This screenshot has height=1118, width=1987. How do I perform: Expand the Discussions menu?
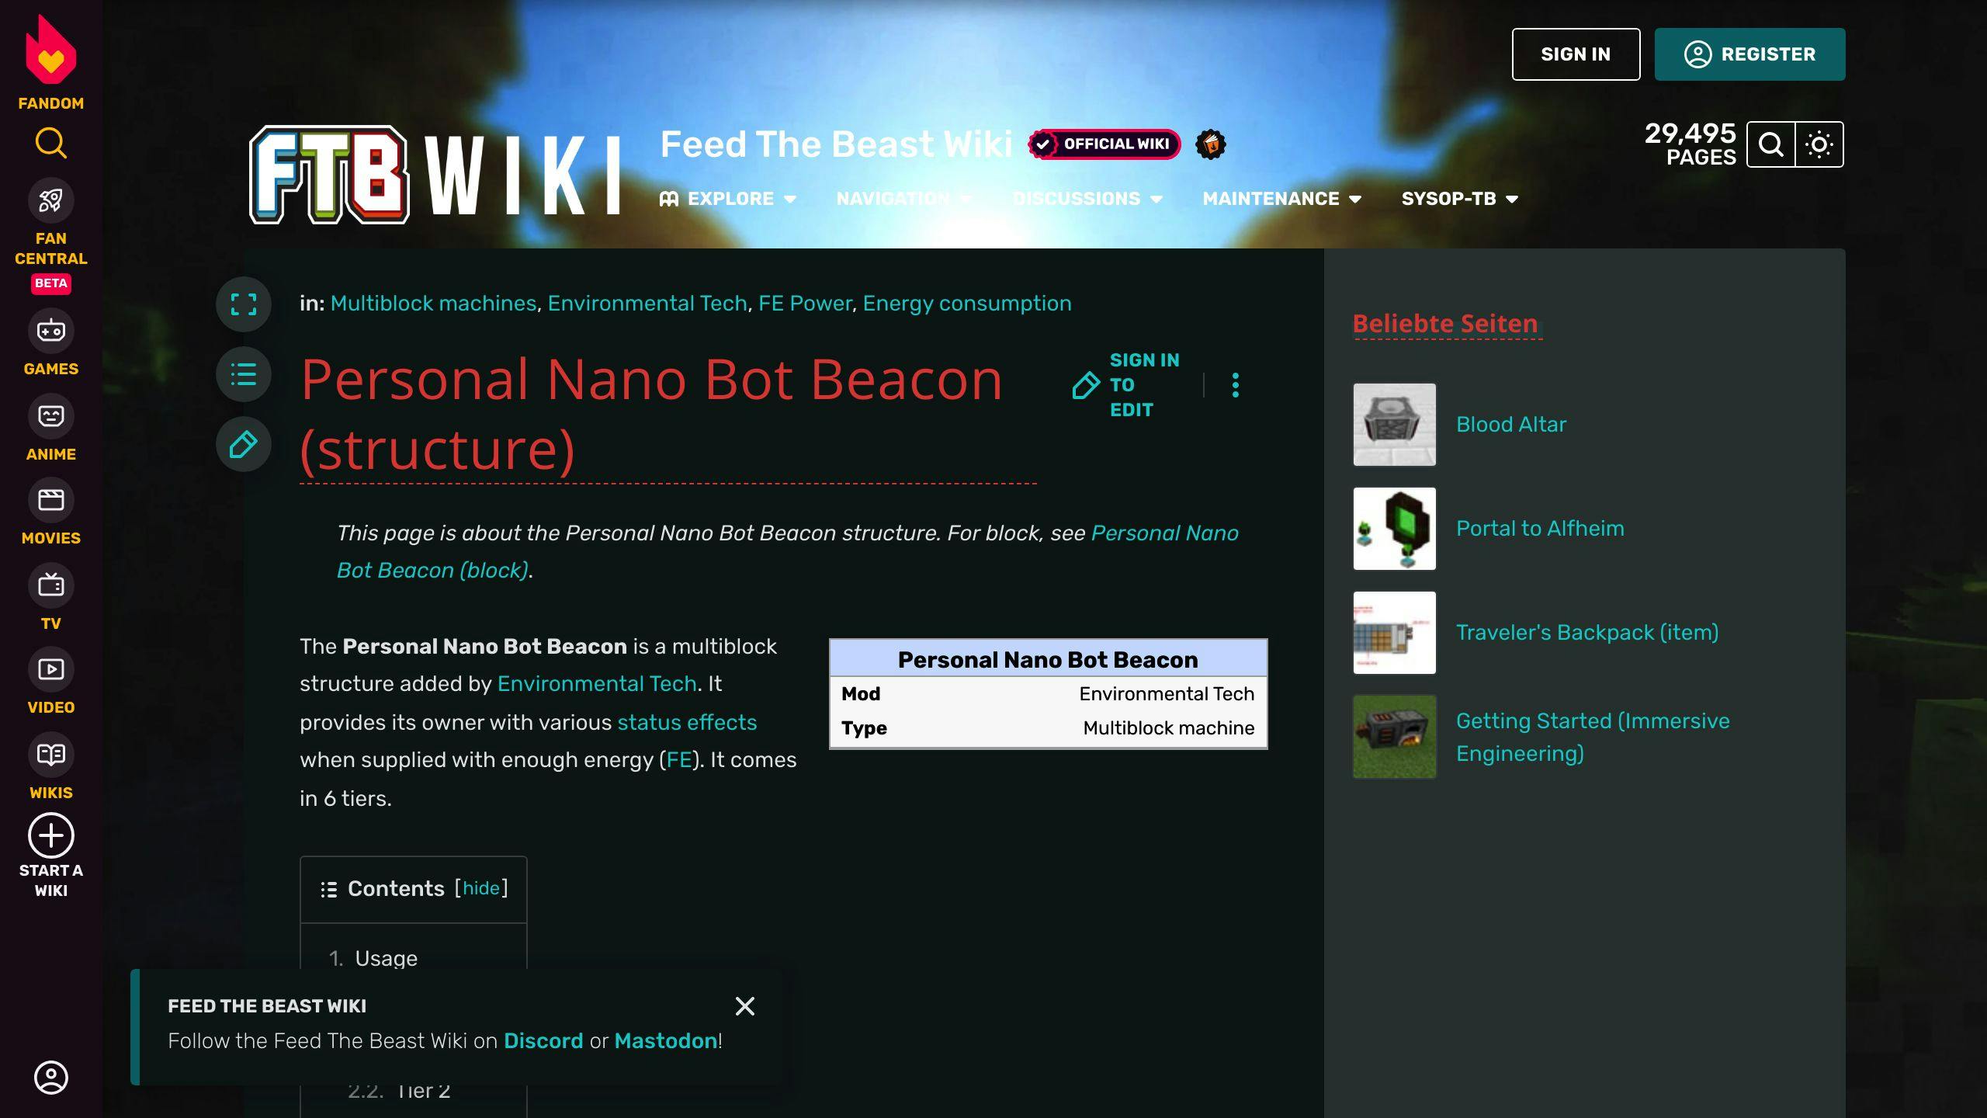coord(1087,199)
